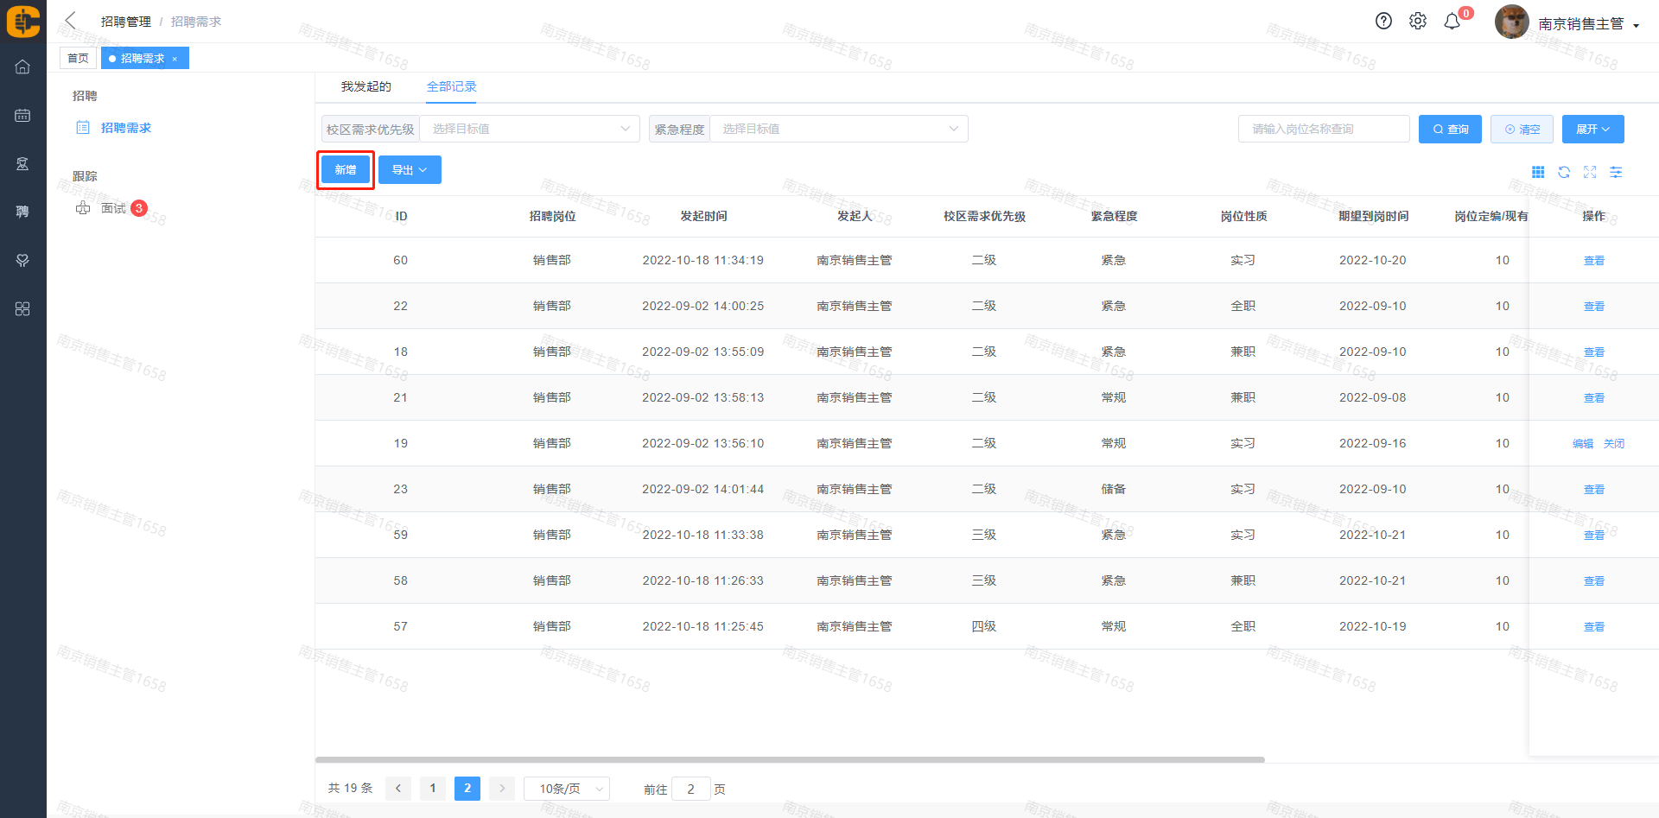This screenshot has width=1659, height=818.
Task: Open the calendar icon in left sidebar
Action: 22,116
